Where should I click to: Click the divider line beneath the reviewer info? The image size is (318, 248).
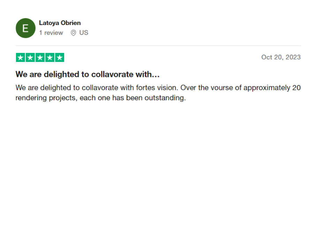pos(158,45)
